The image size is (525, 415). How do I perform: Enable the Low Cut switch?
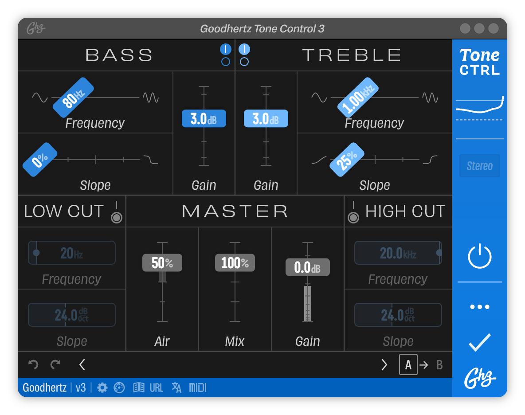(x=117, y=218)
